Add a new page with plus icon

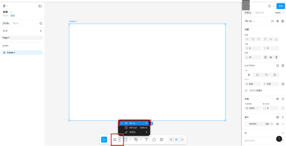click(41, 31)
